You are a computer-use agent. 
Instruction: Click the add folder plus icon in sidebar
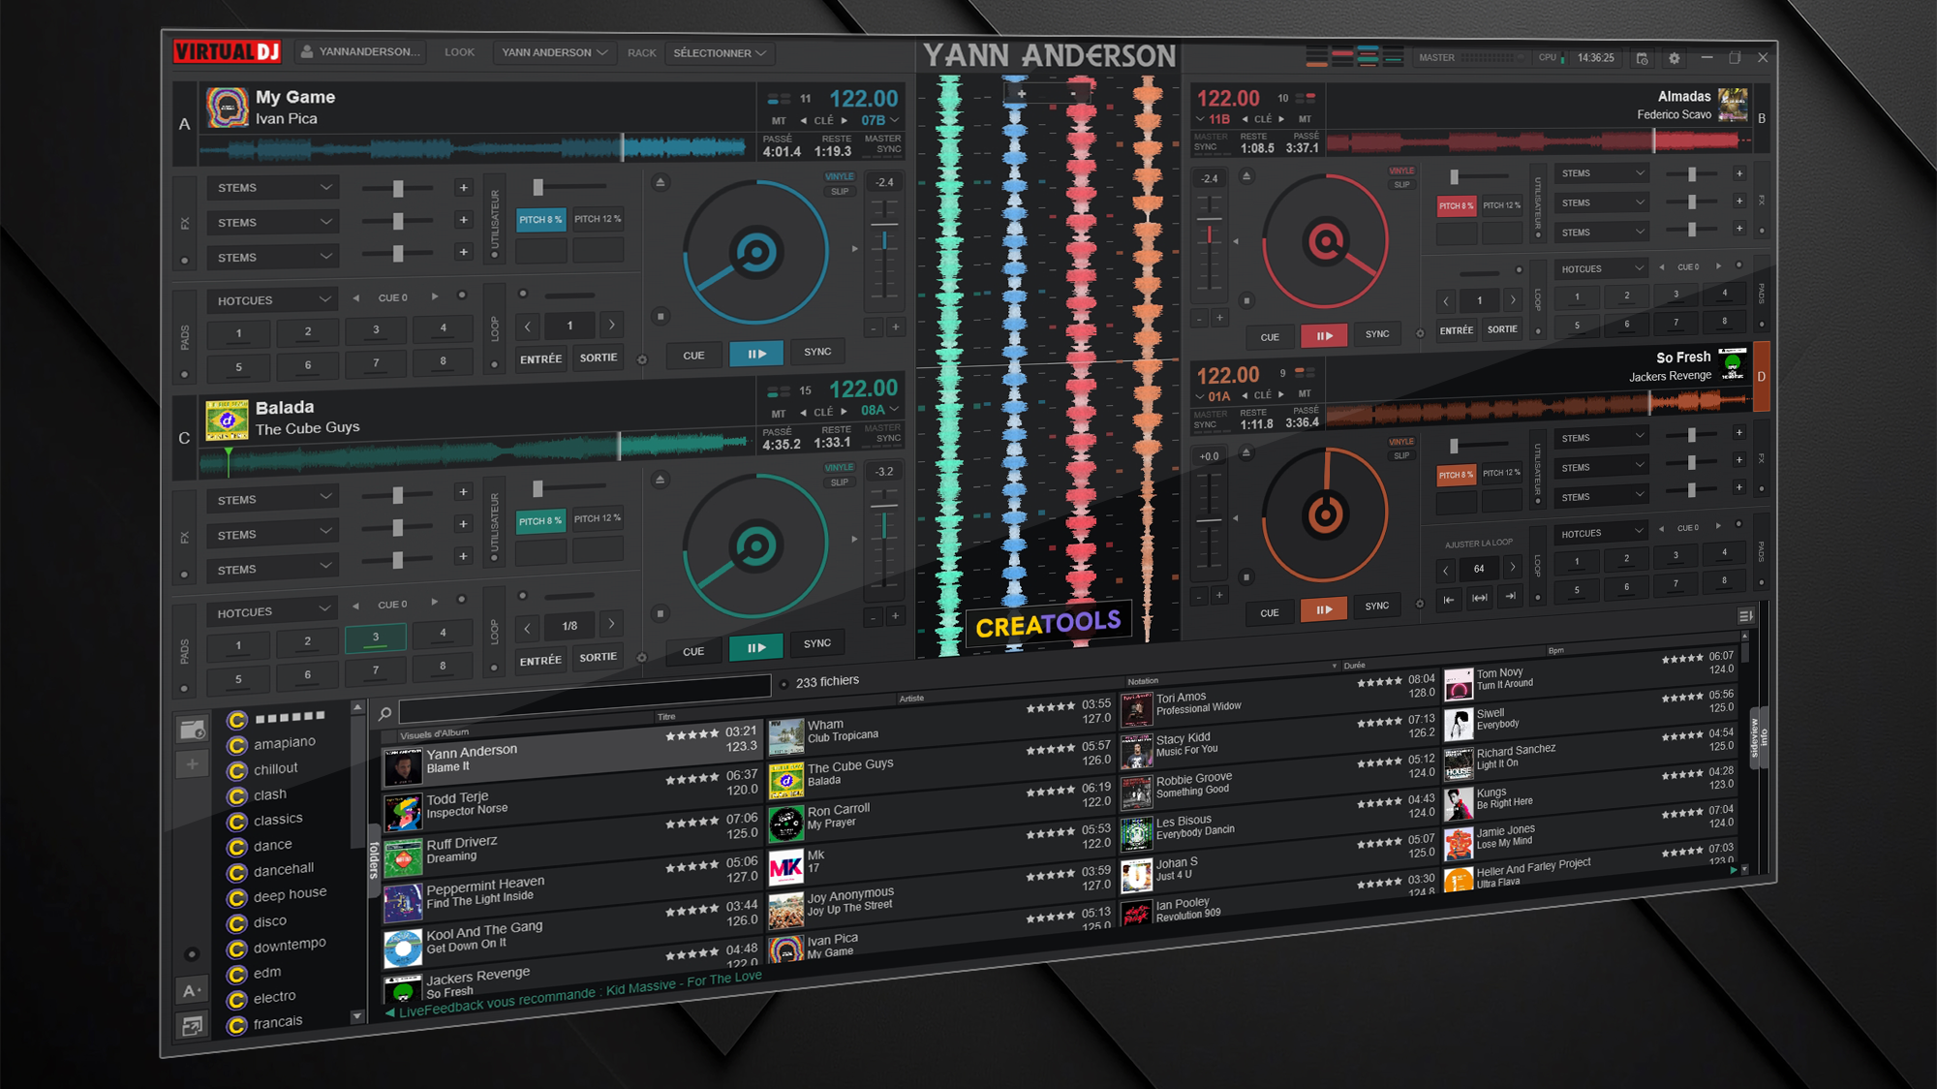point(192,764)
